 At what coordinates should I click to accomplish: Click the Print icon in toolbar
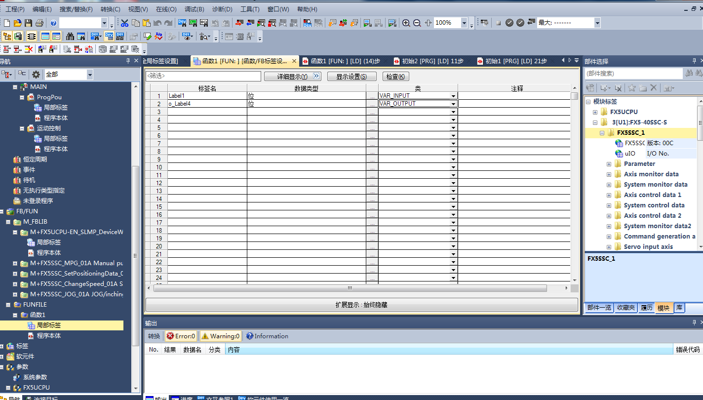pyautogui.click(x=39, y=23)
